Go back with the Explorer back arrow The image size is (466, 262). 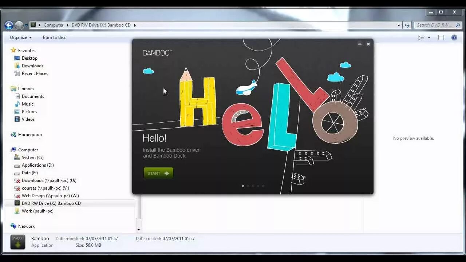click(9, 25)
